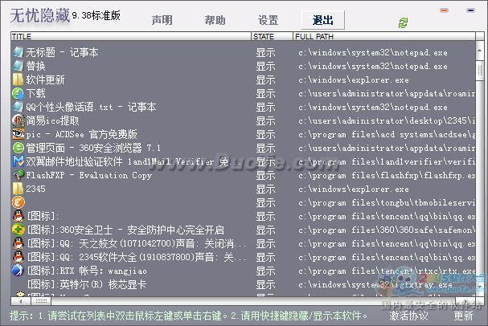Click the 更新 link at the bottom

[x=463, y=316]
